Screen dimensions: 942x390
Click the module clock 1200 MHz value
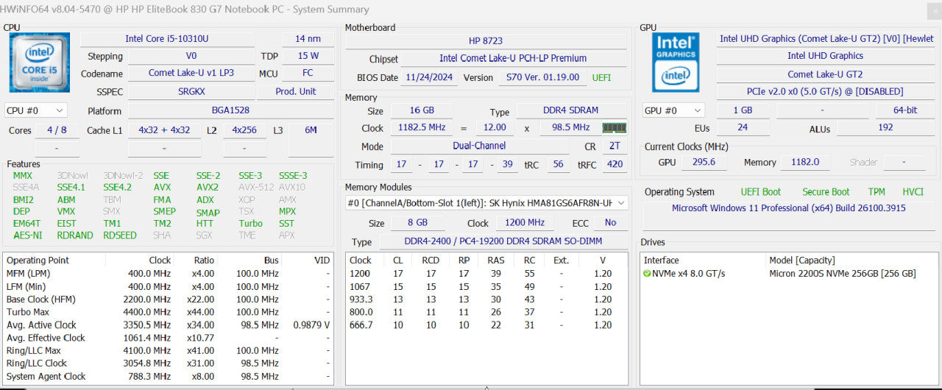(x=525, y=223)
